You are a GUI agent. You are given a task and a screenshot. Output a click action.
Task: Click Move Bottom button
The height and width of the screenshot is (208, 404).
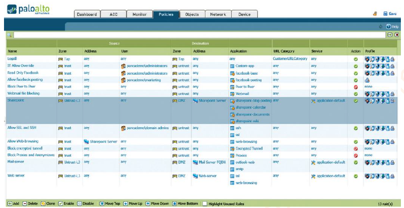coord(185,204)
